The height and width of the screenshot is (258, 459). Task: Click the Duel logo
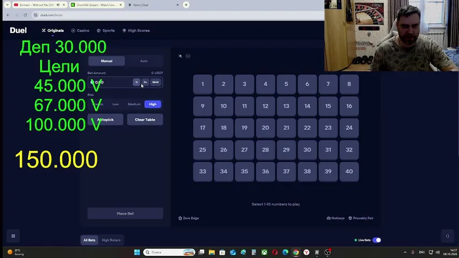click(18, 31)
